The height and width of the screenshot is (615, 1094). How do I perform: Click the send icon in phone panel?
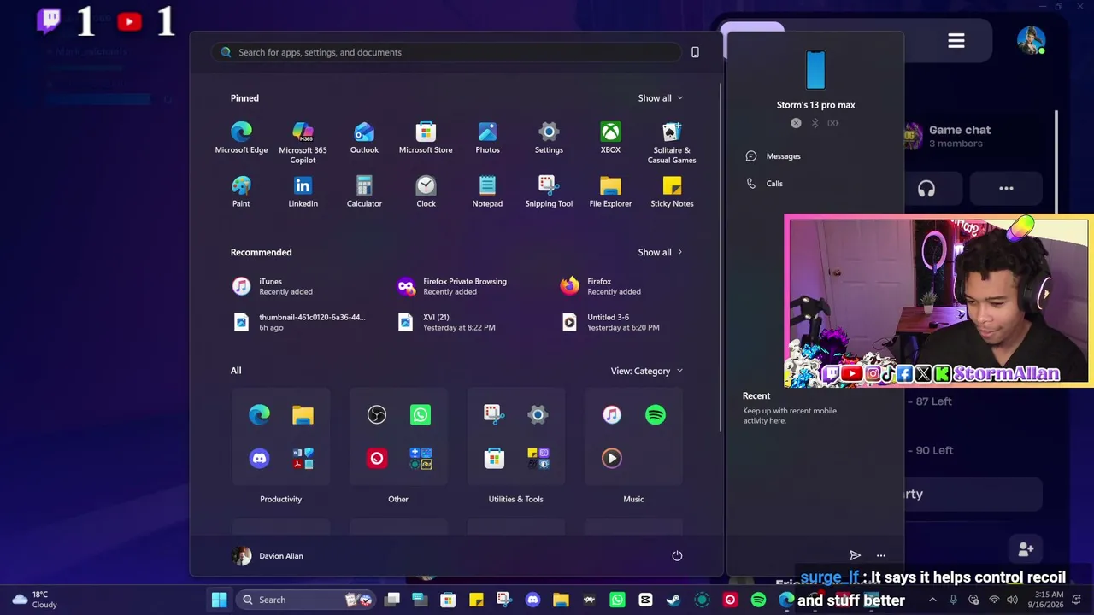pos(855,556)
